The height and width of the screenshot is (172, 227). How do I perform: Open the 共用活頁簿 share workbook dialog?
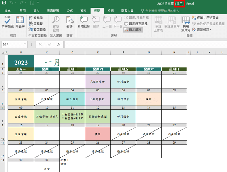[x=186, y=23]
